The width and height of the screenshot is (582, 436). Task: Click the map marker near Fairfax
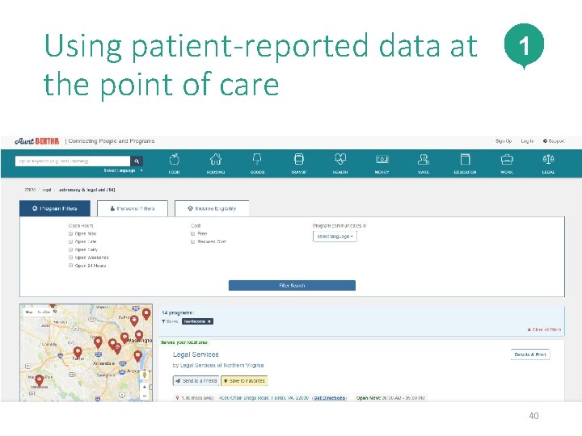point(78,352)
